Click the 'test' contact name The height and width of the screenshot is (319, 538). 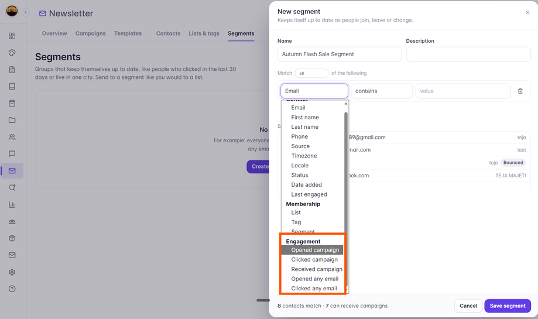tap(522, 150)
